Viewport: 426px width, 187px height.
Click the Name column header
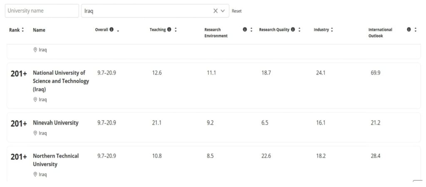click(x=39, y=30)
